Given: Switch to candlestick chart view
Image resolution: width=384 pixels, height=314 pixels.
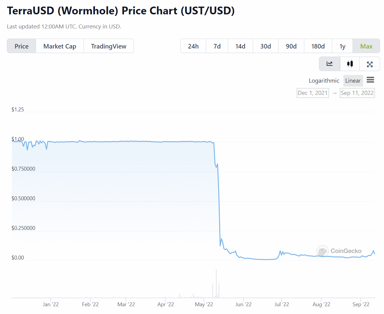Looking at the screenshot, I should [350, 64].
